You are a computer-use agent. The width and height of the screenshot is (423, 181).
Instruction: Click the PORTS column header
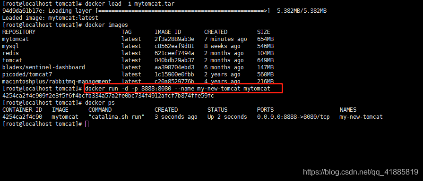[x=265, y=110]
